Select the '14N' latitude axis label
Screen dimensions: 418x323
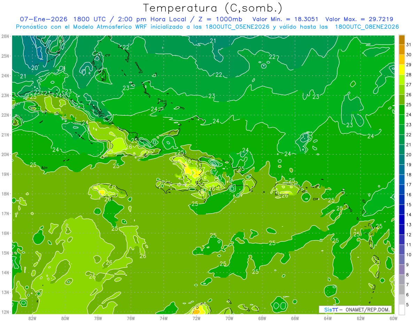point(5,272)
